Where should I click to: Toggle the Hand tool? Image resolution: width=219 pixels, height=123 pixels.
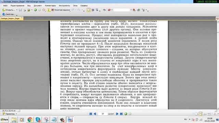88,10
